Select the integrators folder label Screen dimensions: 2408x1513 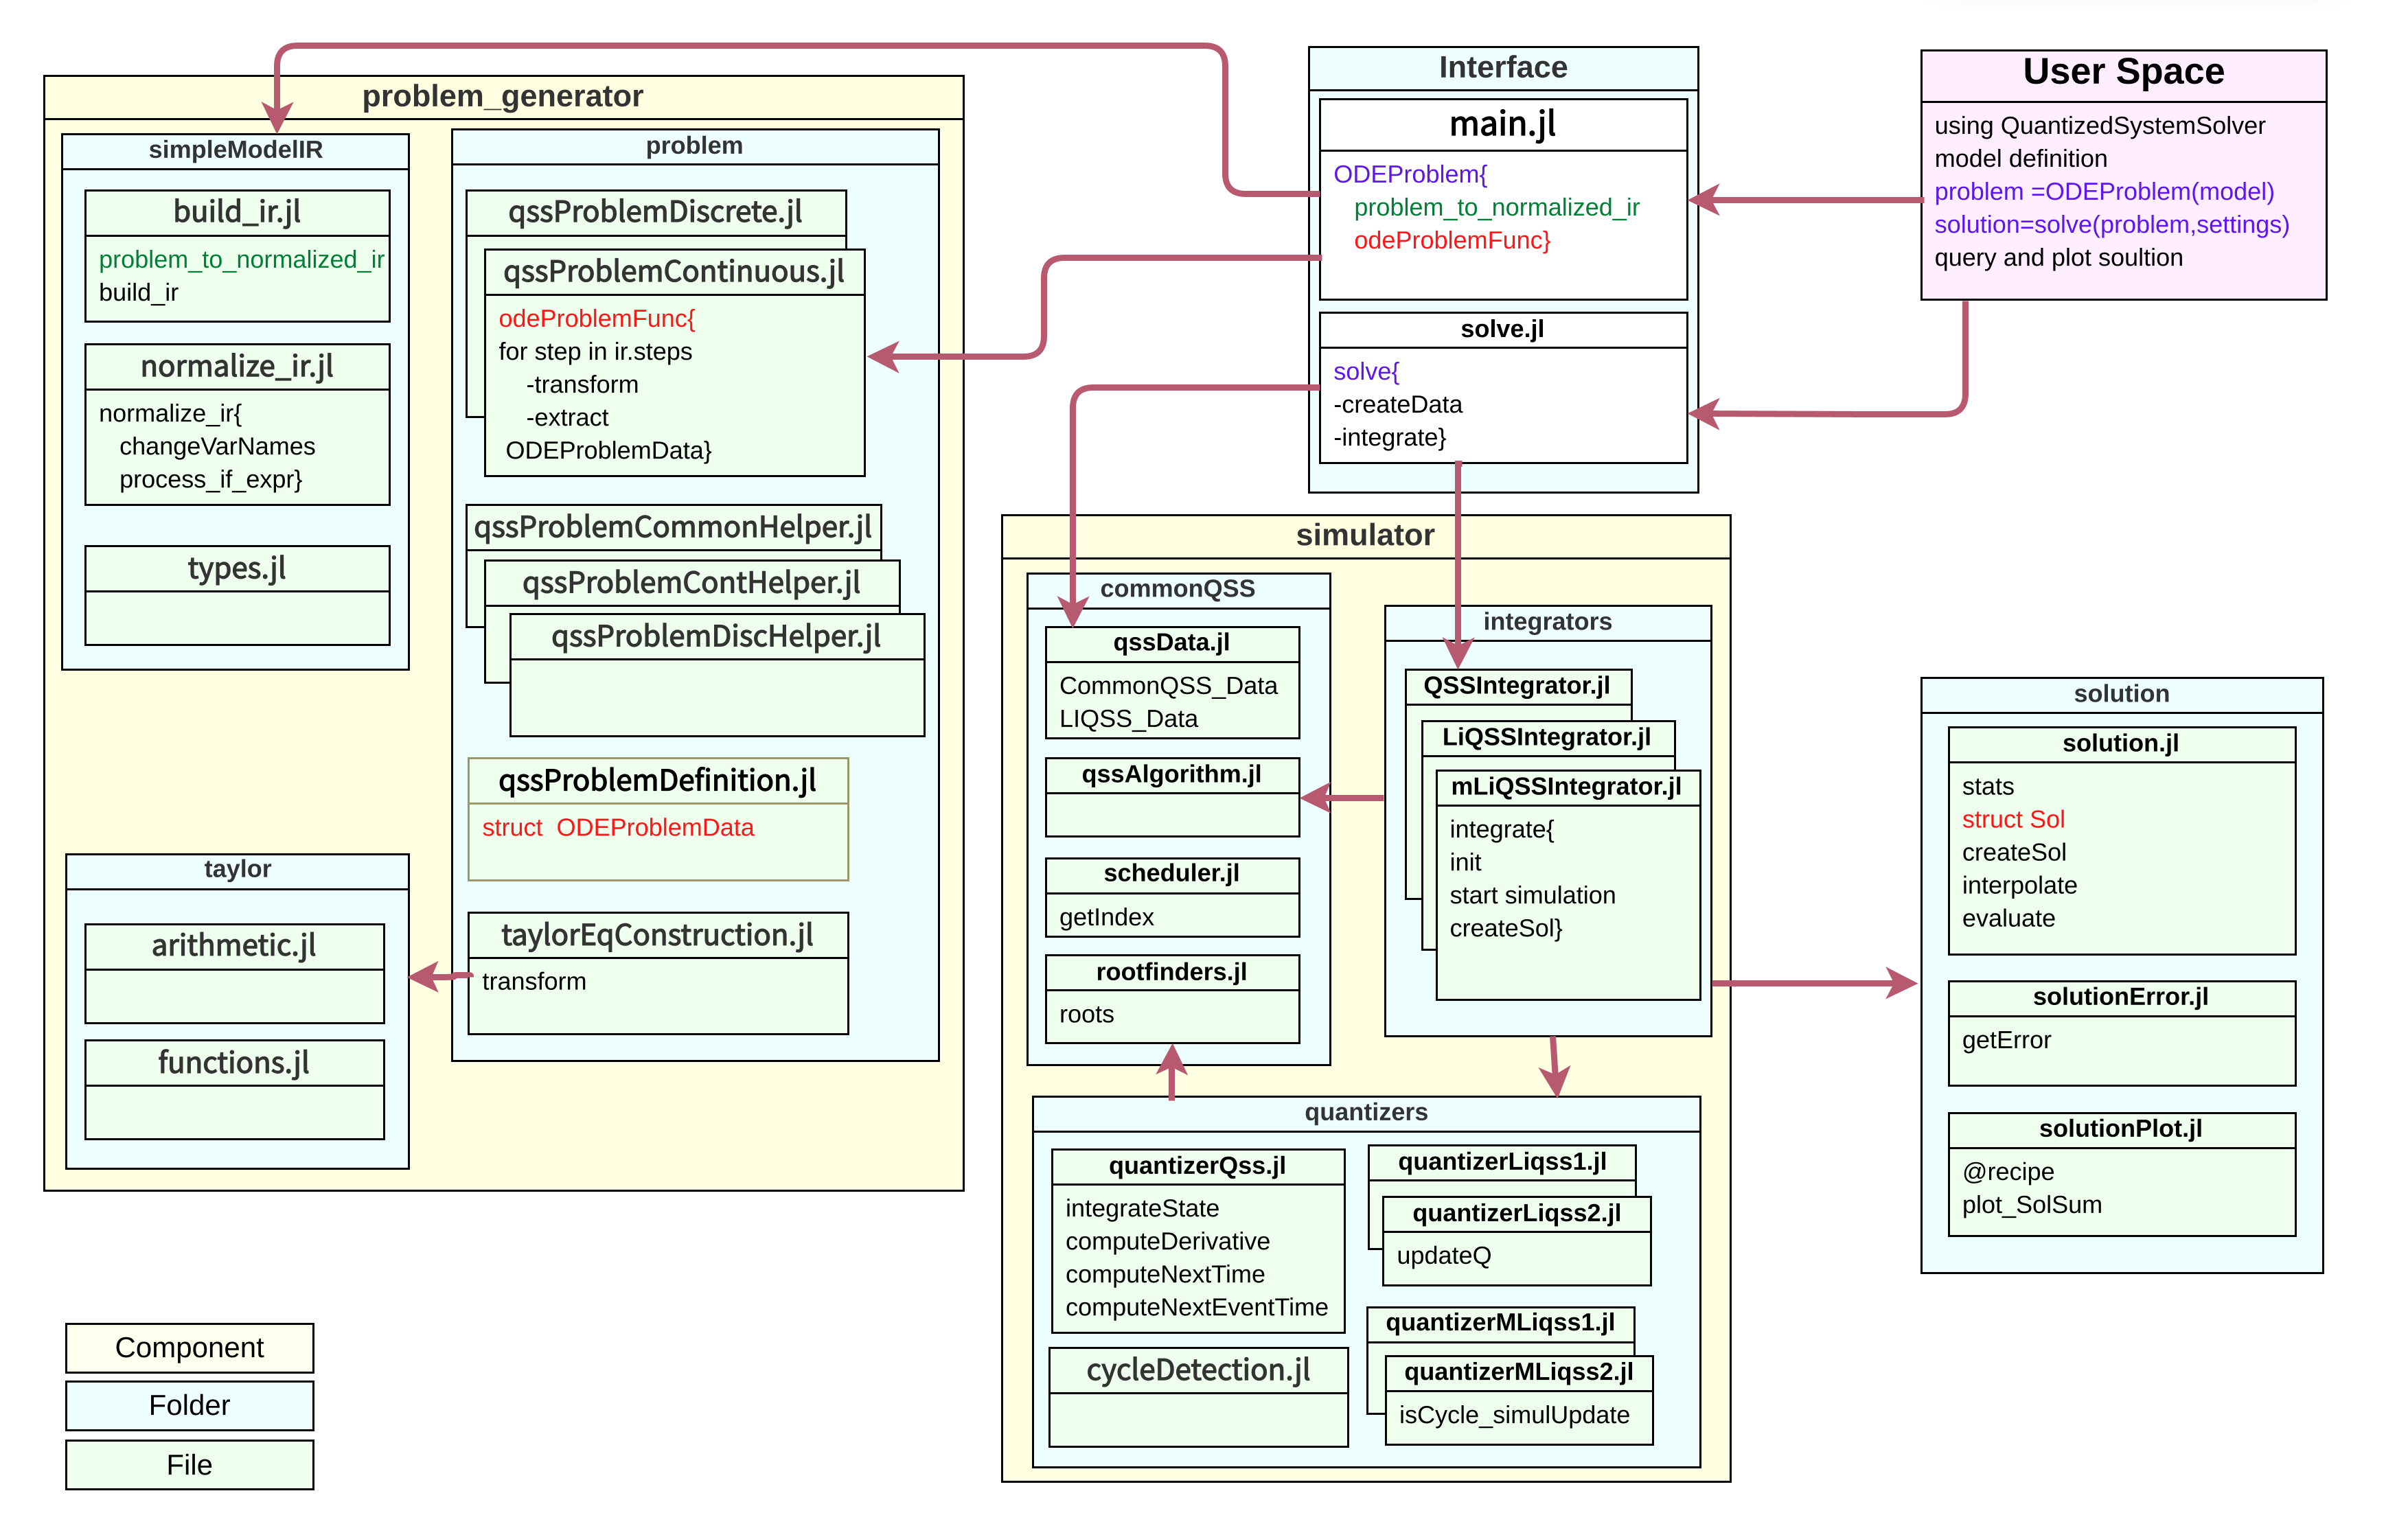coord(1547,622)
